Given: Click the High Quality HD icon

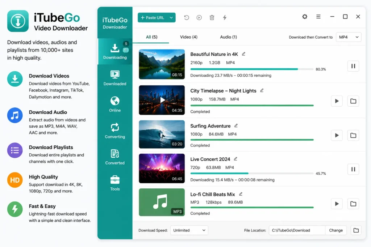Looking at the screenshot, I should click(15, 180).
